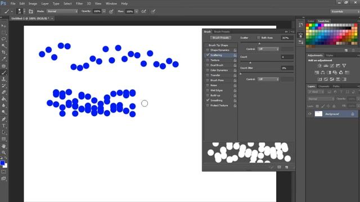Click the Invert adjustment icon
This screenshot has height=202, width=360.
pyautogui.click(x=320, y=79)
